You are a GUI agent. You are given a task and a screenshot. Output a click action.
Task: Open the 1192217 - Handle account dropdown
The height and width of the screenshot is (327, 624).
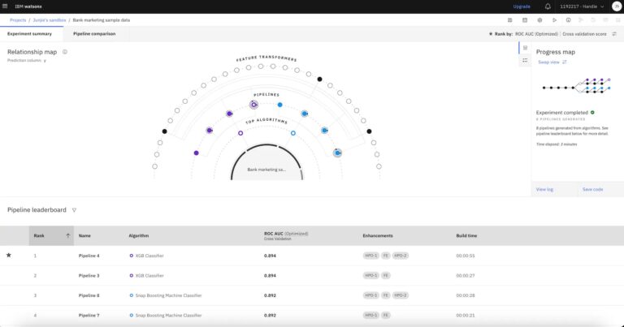click(x=582, y=6)
